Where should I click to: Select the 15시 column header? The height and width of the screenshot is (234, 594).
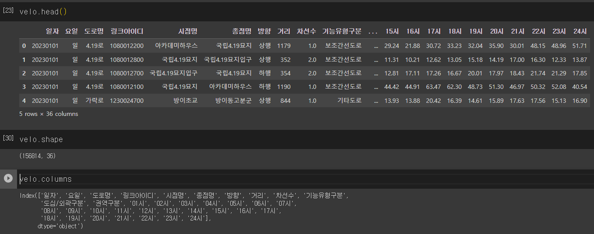click(392, 31)
